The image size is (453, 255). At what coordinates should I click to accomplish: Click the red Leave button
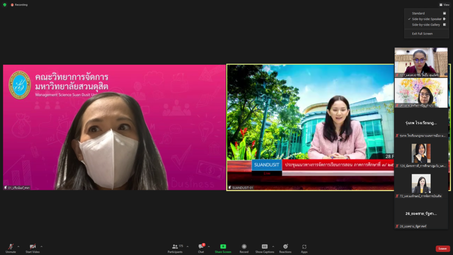(x=443, y=249)
